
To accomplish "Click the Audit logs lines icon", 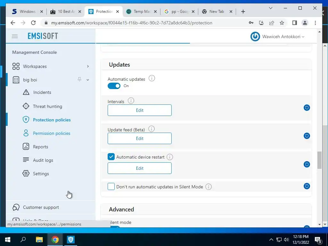I will 26,160.
